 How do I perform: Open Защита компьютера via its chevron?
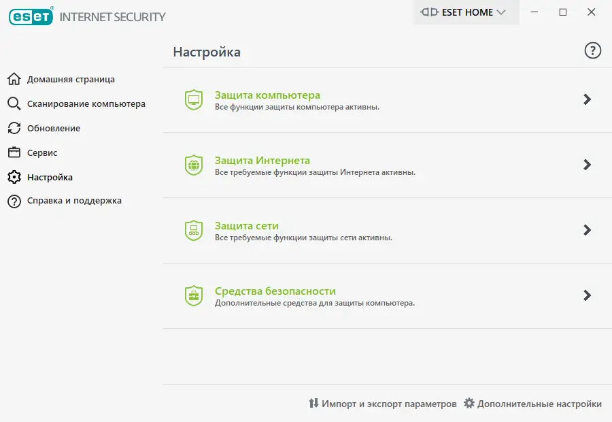click(x=586, y=99)
